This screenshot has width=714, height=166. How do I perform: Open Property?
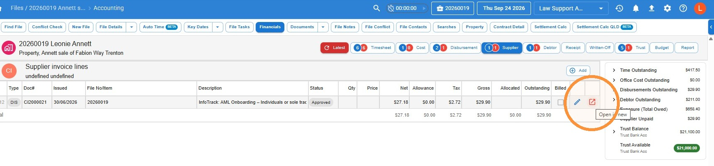(474, 27)
